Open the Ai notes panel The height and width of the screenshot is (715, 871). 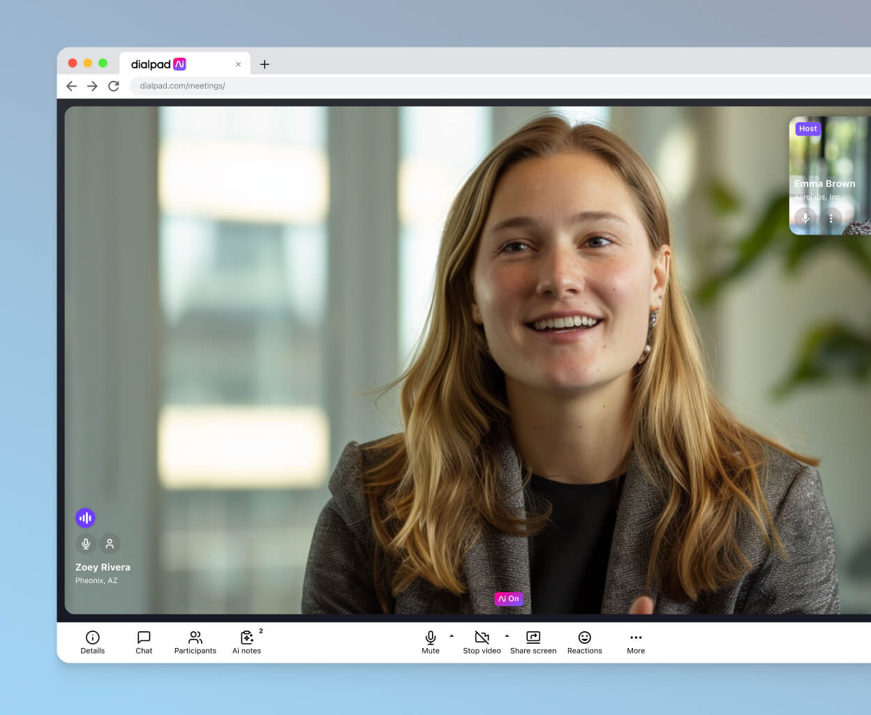[246, 642]
